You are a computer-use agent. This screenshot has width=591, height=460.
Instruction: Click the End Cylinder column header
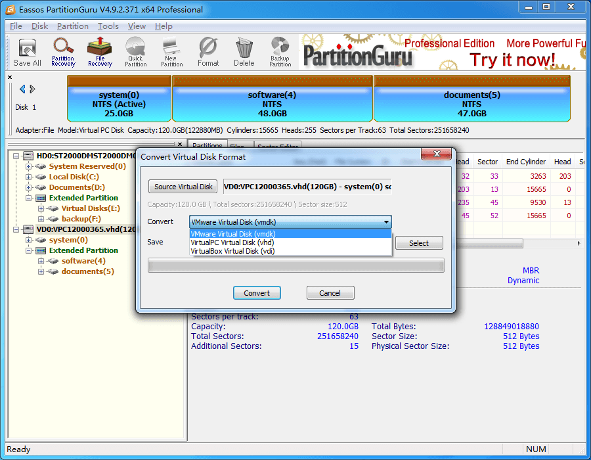(x=526, y=162)
